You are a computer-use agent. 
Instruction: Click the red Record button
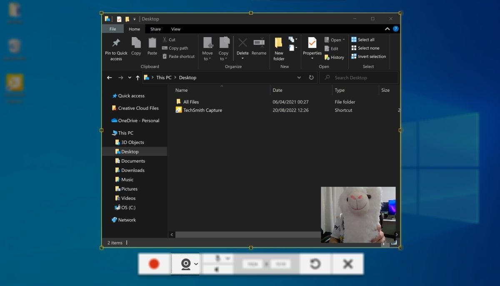[x=154, y=264]
